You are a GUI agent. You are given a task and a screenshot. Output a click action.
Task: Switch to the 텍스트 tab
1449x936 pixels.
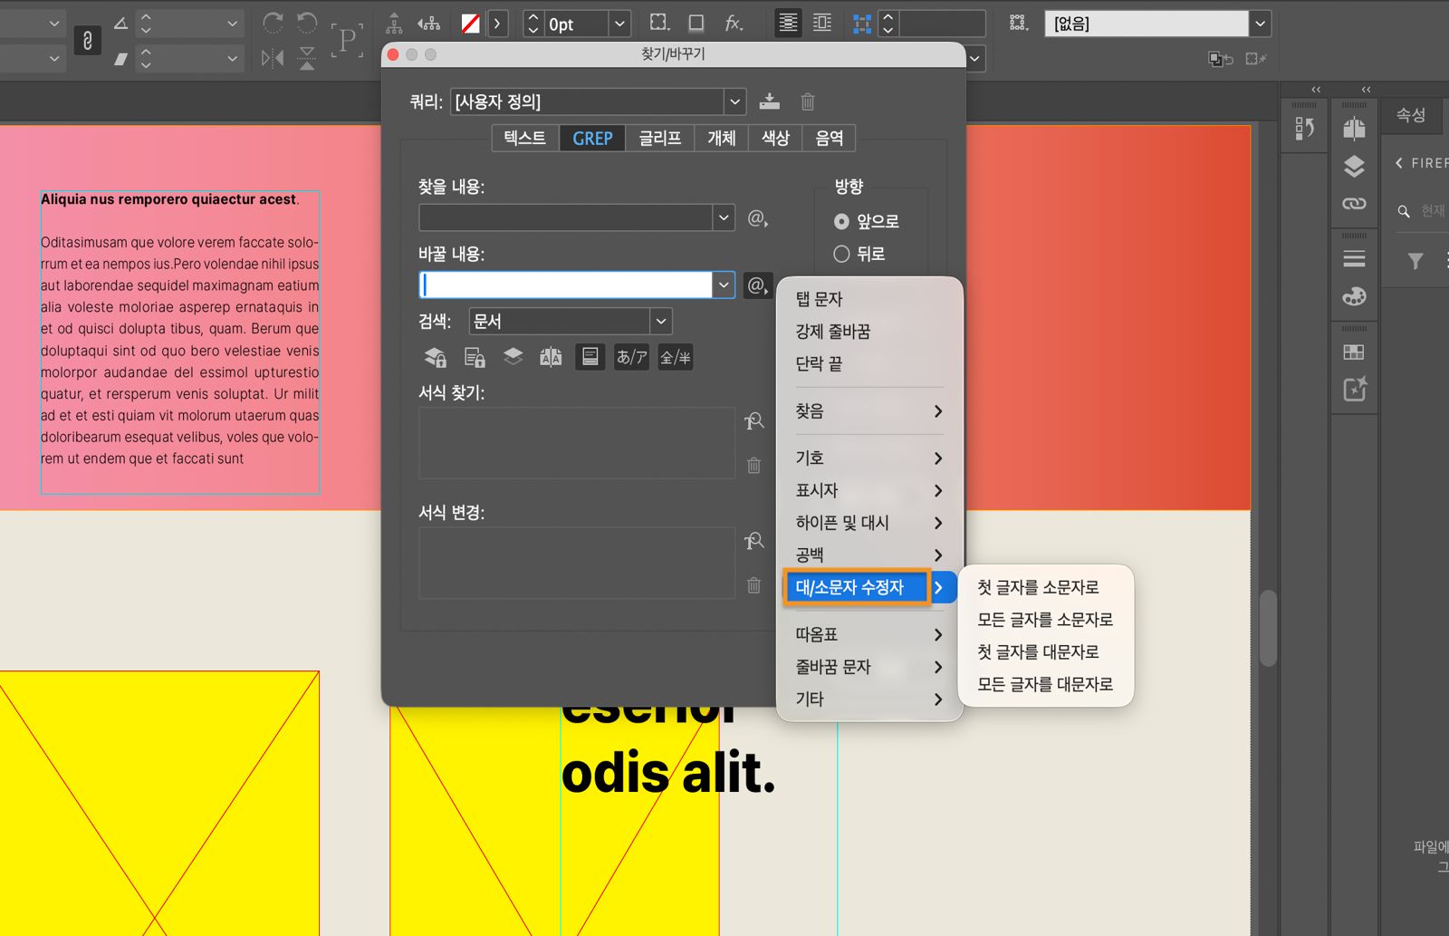pyautogui.click(x=525, y=138)
